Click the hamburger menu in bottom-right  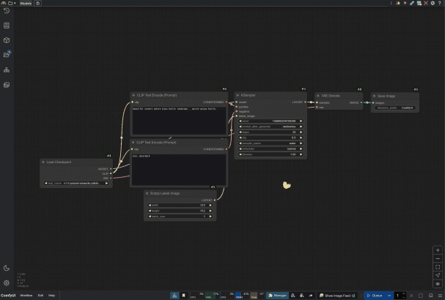pos(440,296)
